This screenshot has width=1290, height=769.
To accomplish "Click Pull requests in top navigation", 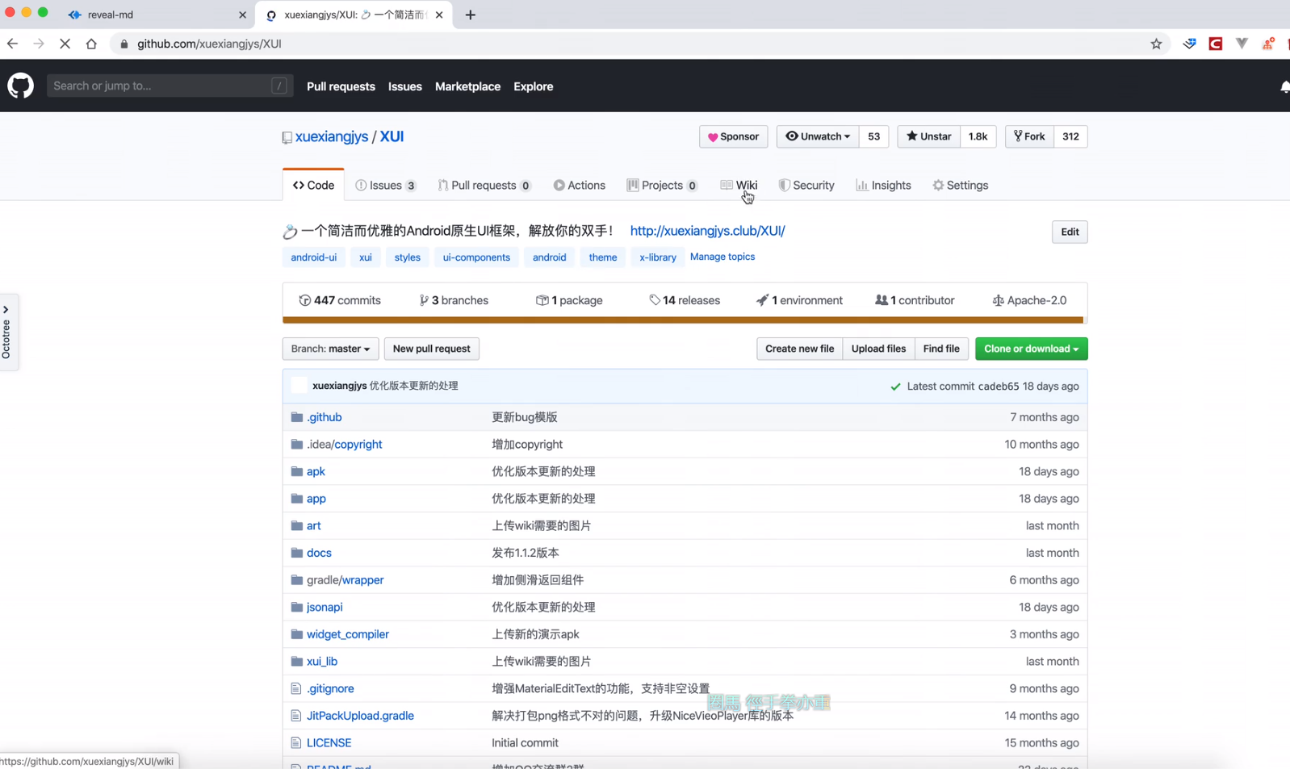I will 341,86.
